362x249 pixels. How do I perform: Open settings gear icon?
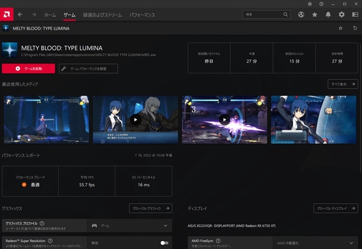tap(341, 14)
